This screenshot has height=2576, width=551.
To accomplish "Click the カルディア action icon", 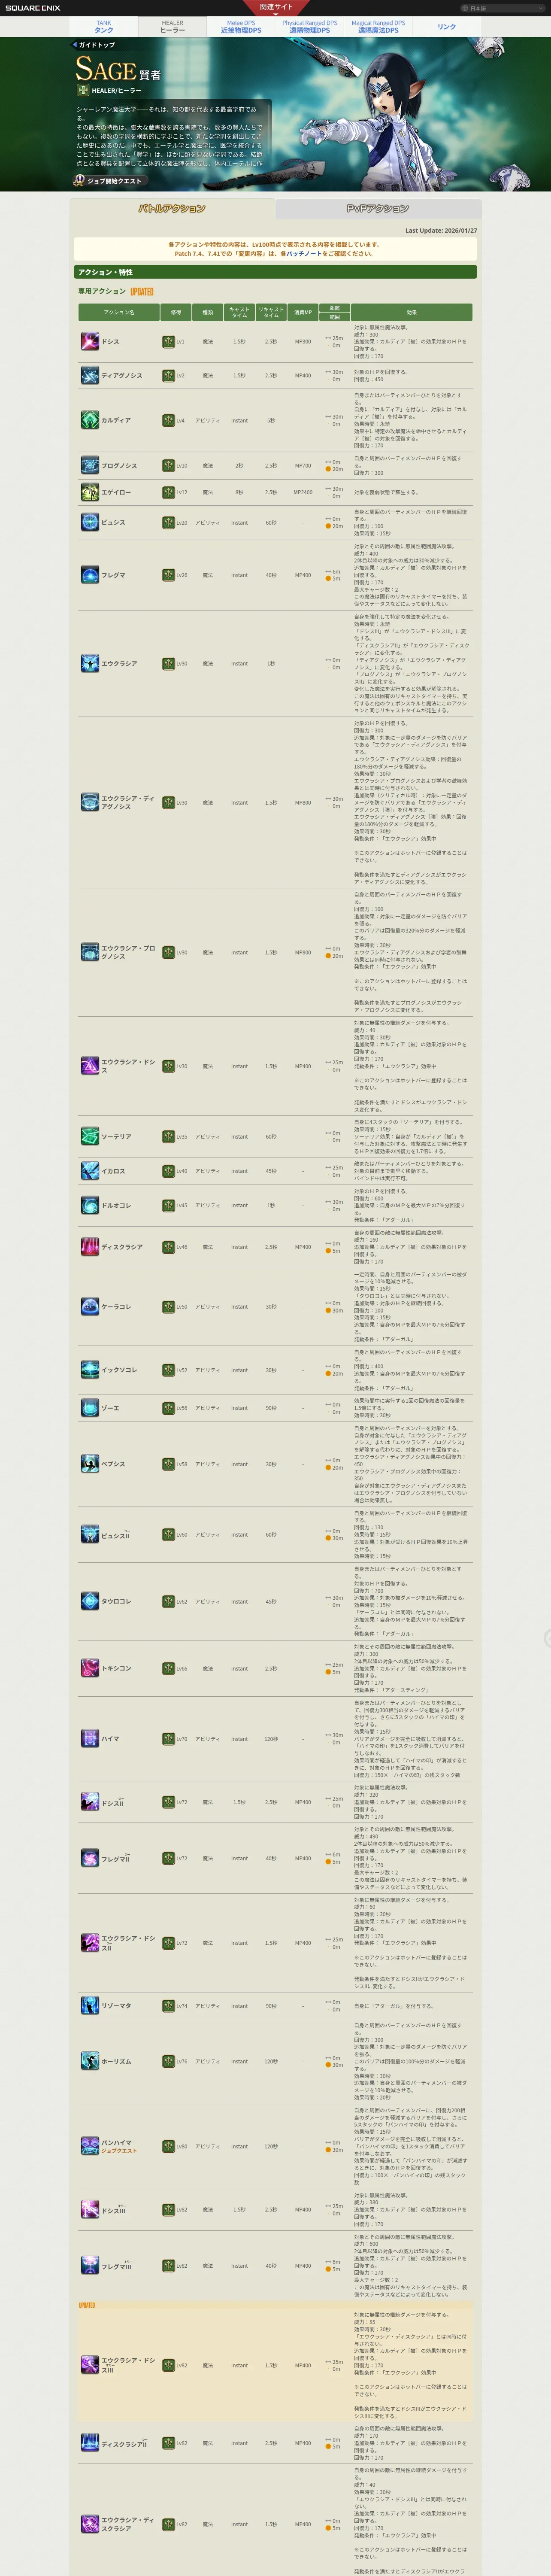I will [90, 420].
